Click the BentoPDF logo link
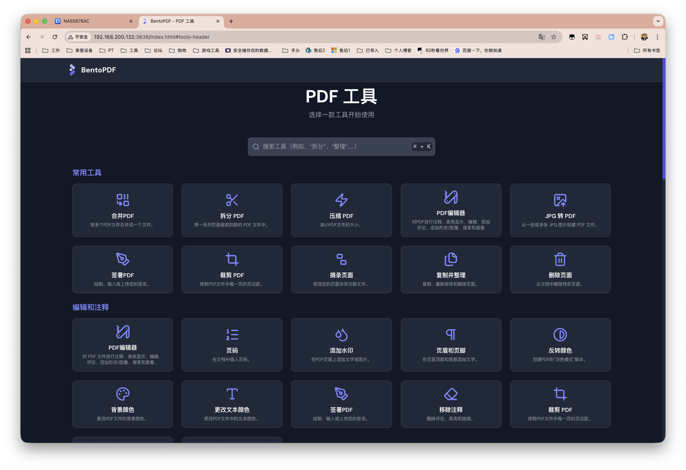The height and width of the screenshot is (470, 686). pyautogui.click(x=93, y=70)
